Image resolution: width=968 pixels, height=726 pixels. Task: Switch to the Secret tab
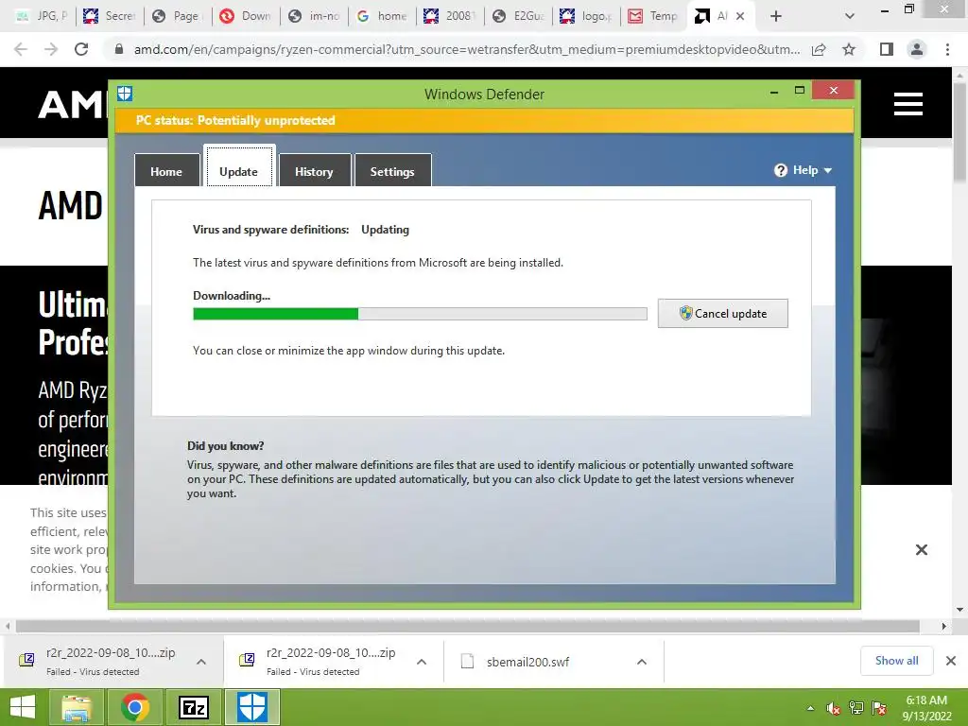pyautogui.click(x=110, y=16)
